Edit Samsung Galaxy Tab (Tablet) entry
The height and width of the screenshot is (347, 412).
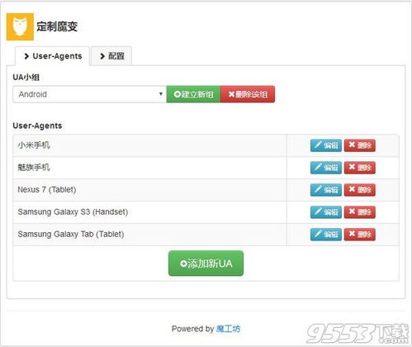pyautogui.click(x=326, y=235)
